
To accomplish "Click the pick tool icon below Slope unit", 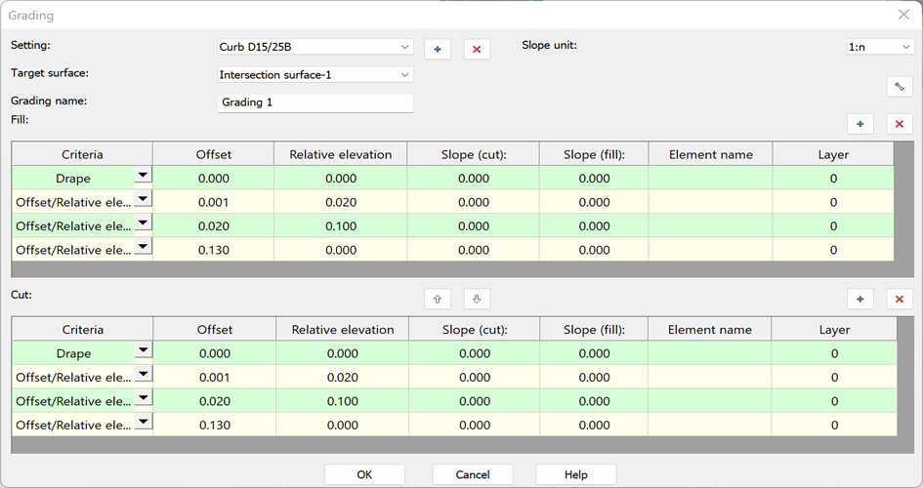I will [899, 87].
